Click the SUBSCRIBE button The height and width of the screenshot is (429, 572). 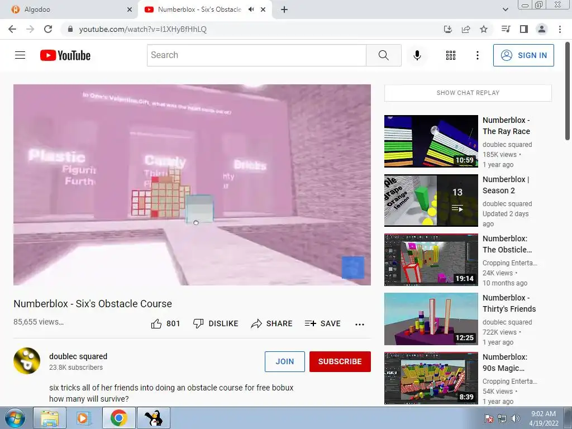(340, 361)
